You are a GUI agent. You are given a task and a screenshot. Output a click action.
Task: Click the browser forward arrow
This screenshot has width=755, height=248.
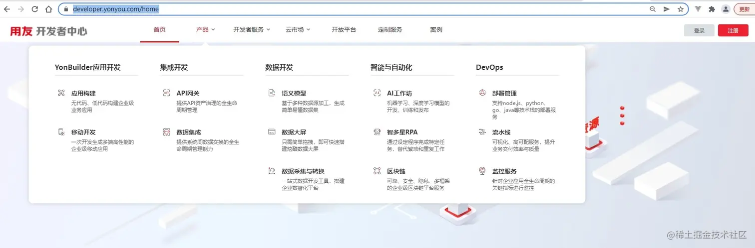21,9
